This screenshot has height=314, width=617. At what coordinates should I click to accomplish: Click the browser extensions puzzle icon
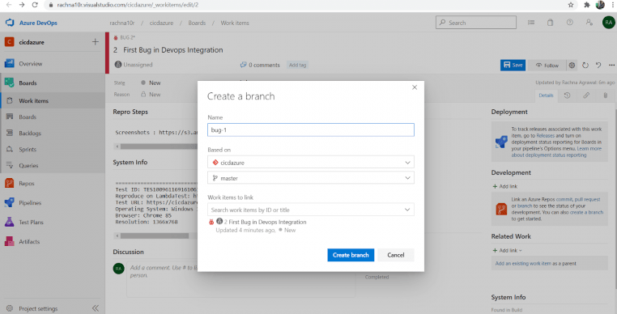click(587, 5)
